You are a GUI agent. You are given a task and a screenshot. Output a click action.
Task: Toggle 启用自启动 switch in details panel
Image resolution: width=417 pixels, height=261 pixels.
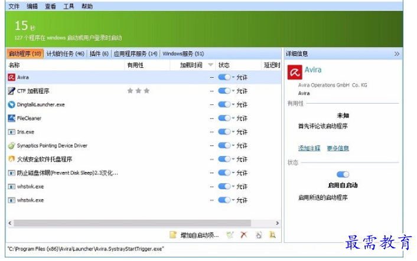point(343,174)
